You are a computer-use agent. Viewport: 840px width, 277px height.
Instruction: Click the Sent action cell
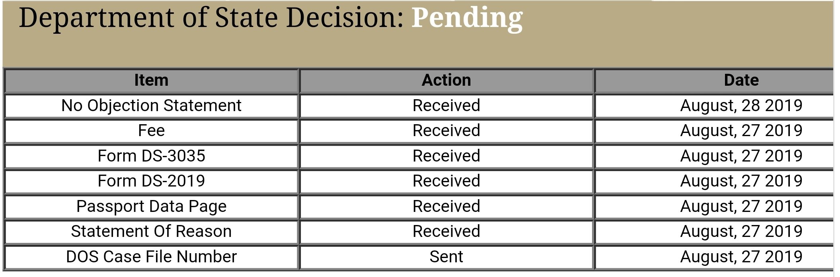coord(446,257)
